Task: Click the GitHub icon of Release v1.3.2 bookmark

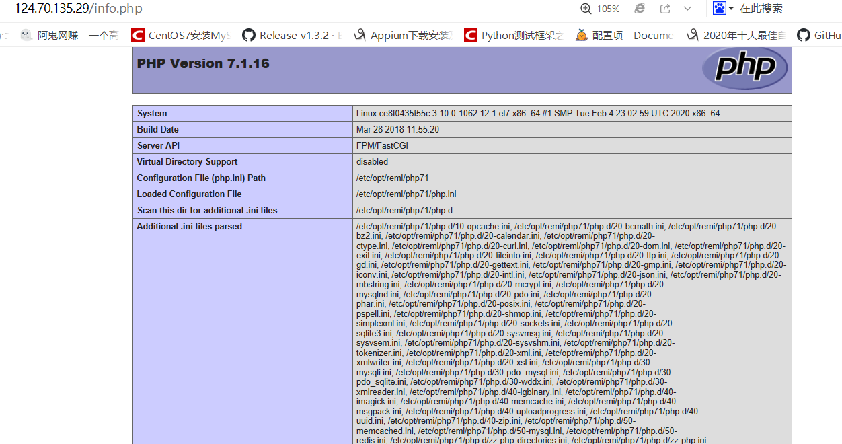Action: click(x=249, y=36)
